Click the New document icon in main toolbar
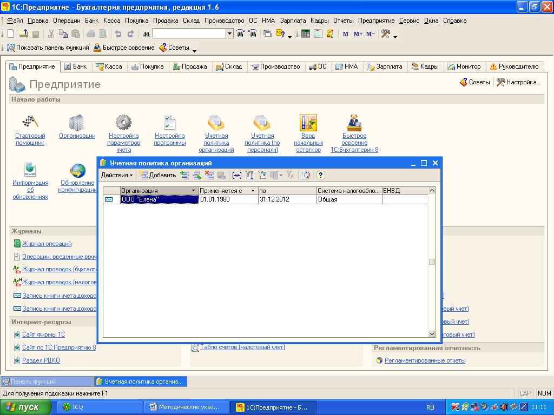Screen dimensions: 554x415 coord(11,34)
